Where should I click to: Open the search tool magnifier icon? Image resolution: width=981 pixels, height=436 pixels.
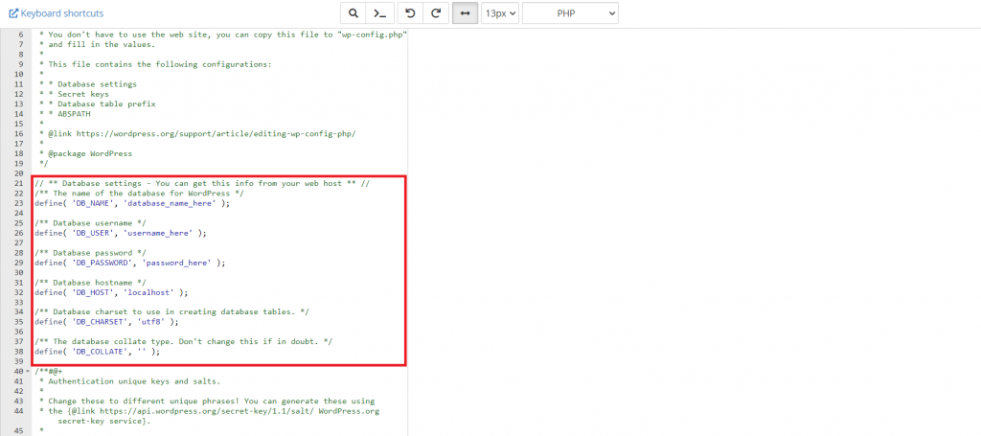[x=354, y=13]
